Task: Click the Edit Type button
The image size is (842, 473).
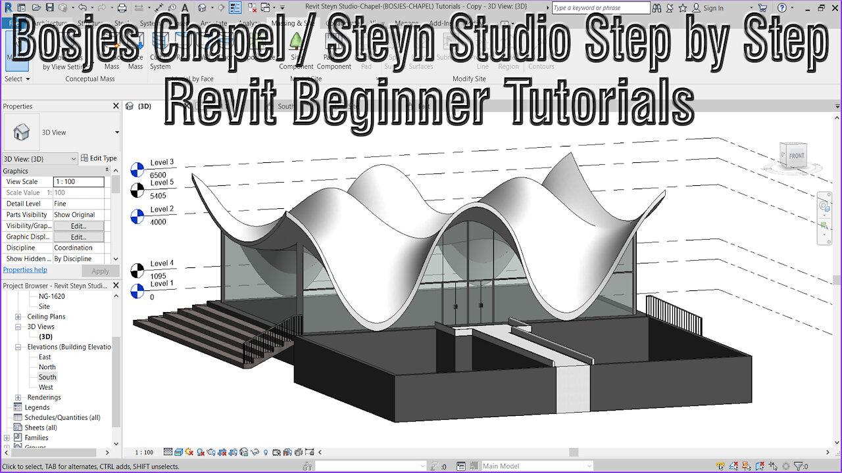Action: (99, 158)
